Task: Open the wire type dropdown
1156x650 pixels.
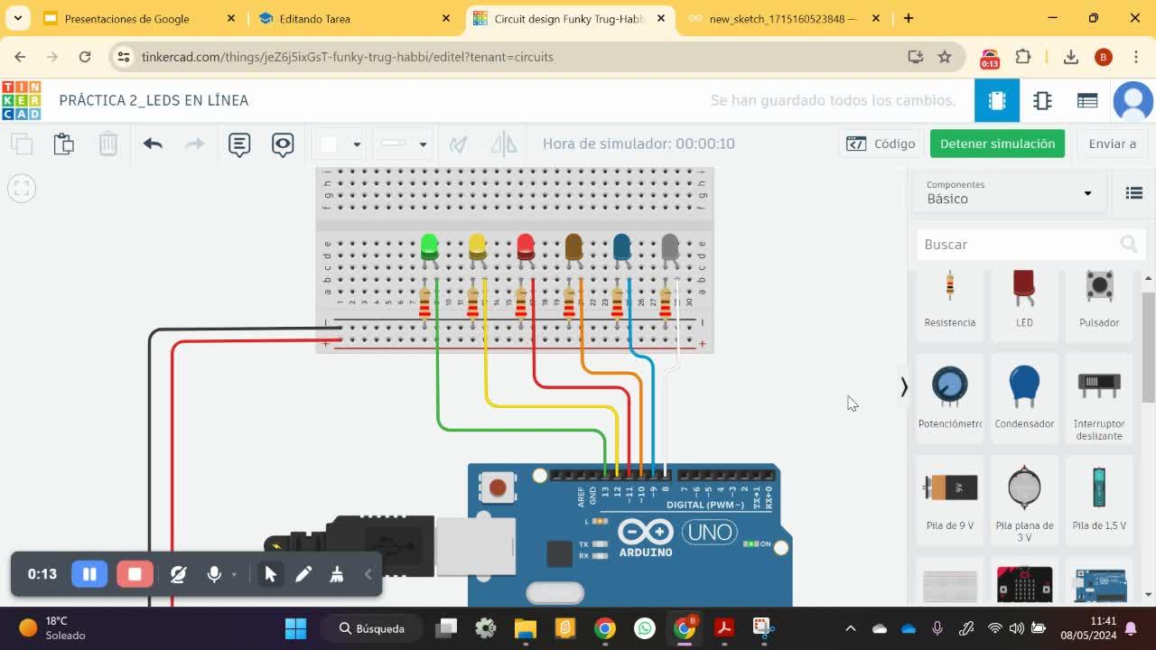Action: (x=403, y=144)
